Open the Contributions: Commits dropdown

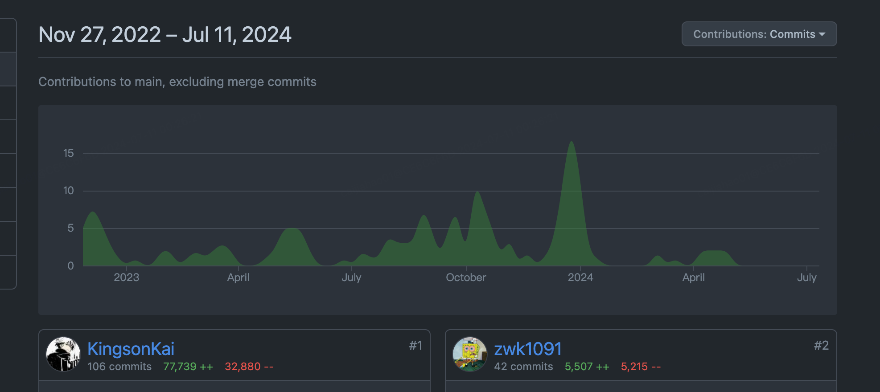click(759, 34)
